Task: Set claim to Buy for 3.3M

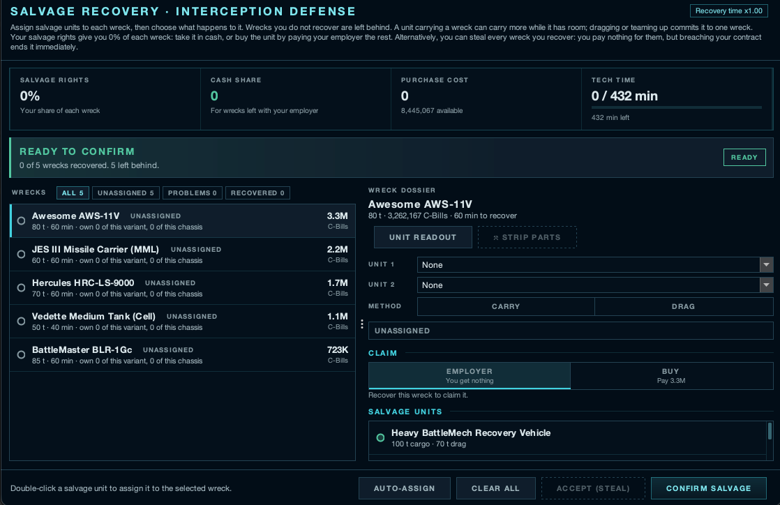Action: (672, 376)
